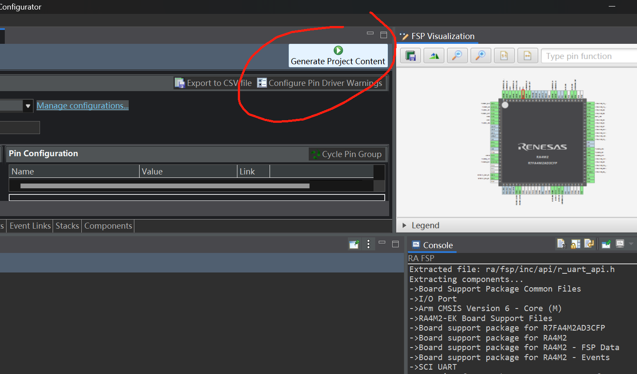This screenshot has height=374, width=637.
Task: Switch to the Stacks tab
Action: [x=67, y=226]
